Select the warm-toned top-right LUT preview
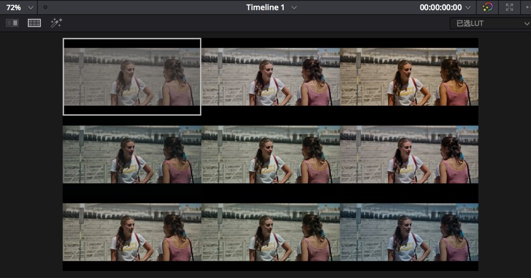Image resolution: width=531 pixels, height=278 pixels. 409,76
